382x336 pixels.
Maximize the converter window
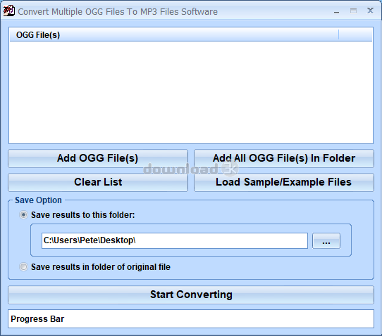coord(353,11)
